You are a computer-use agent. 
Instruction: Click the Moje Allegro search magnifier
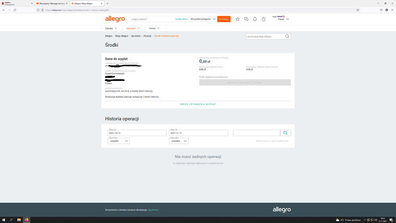point(287,37)
